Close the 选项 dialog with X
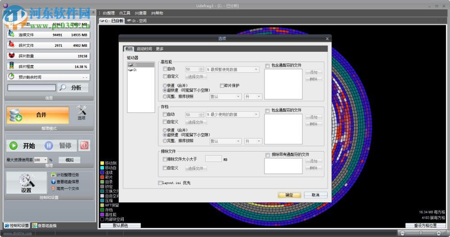The image size is (450, 237). (x=327, y=38)
